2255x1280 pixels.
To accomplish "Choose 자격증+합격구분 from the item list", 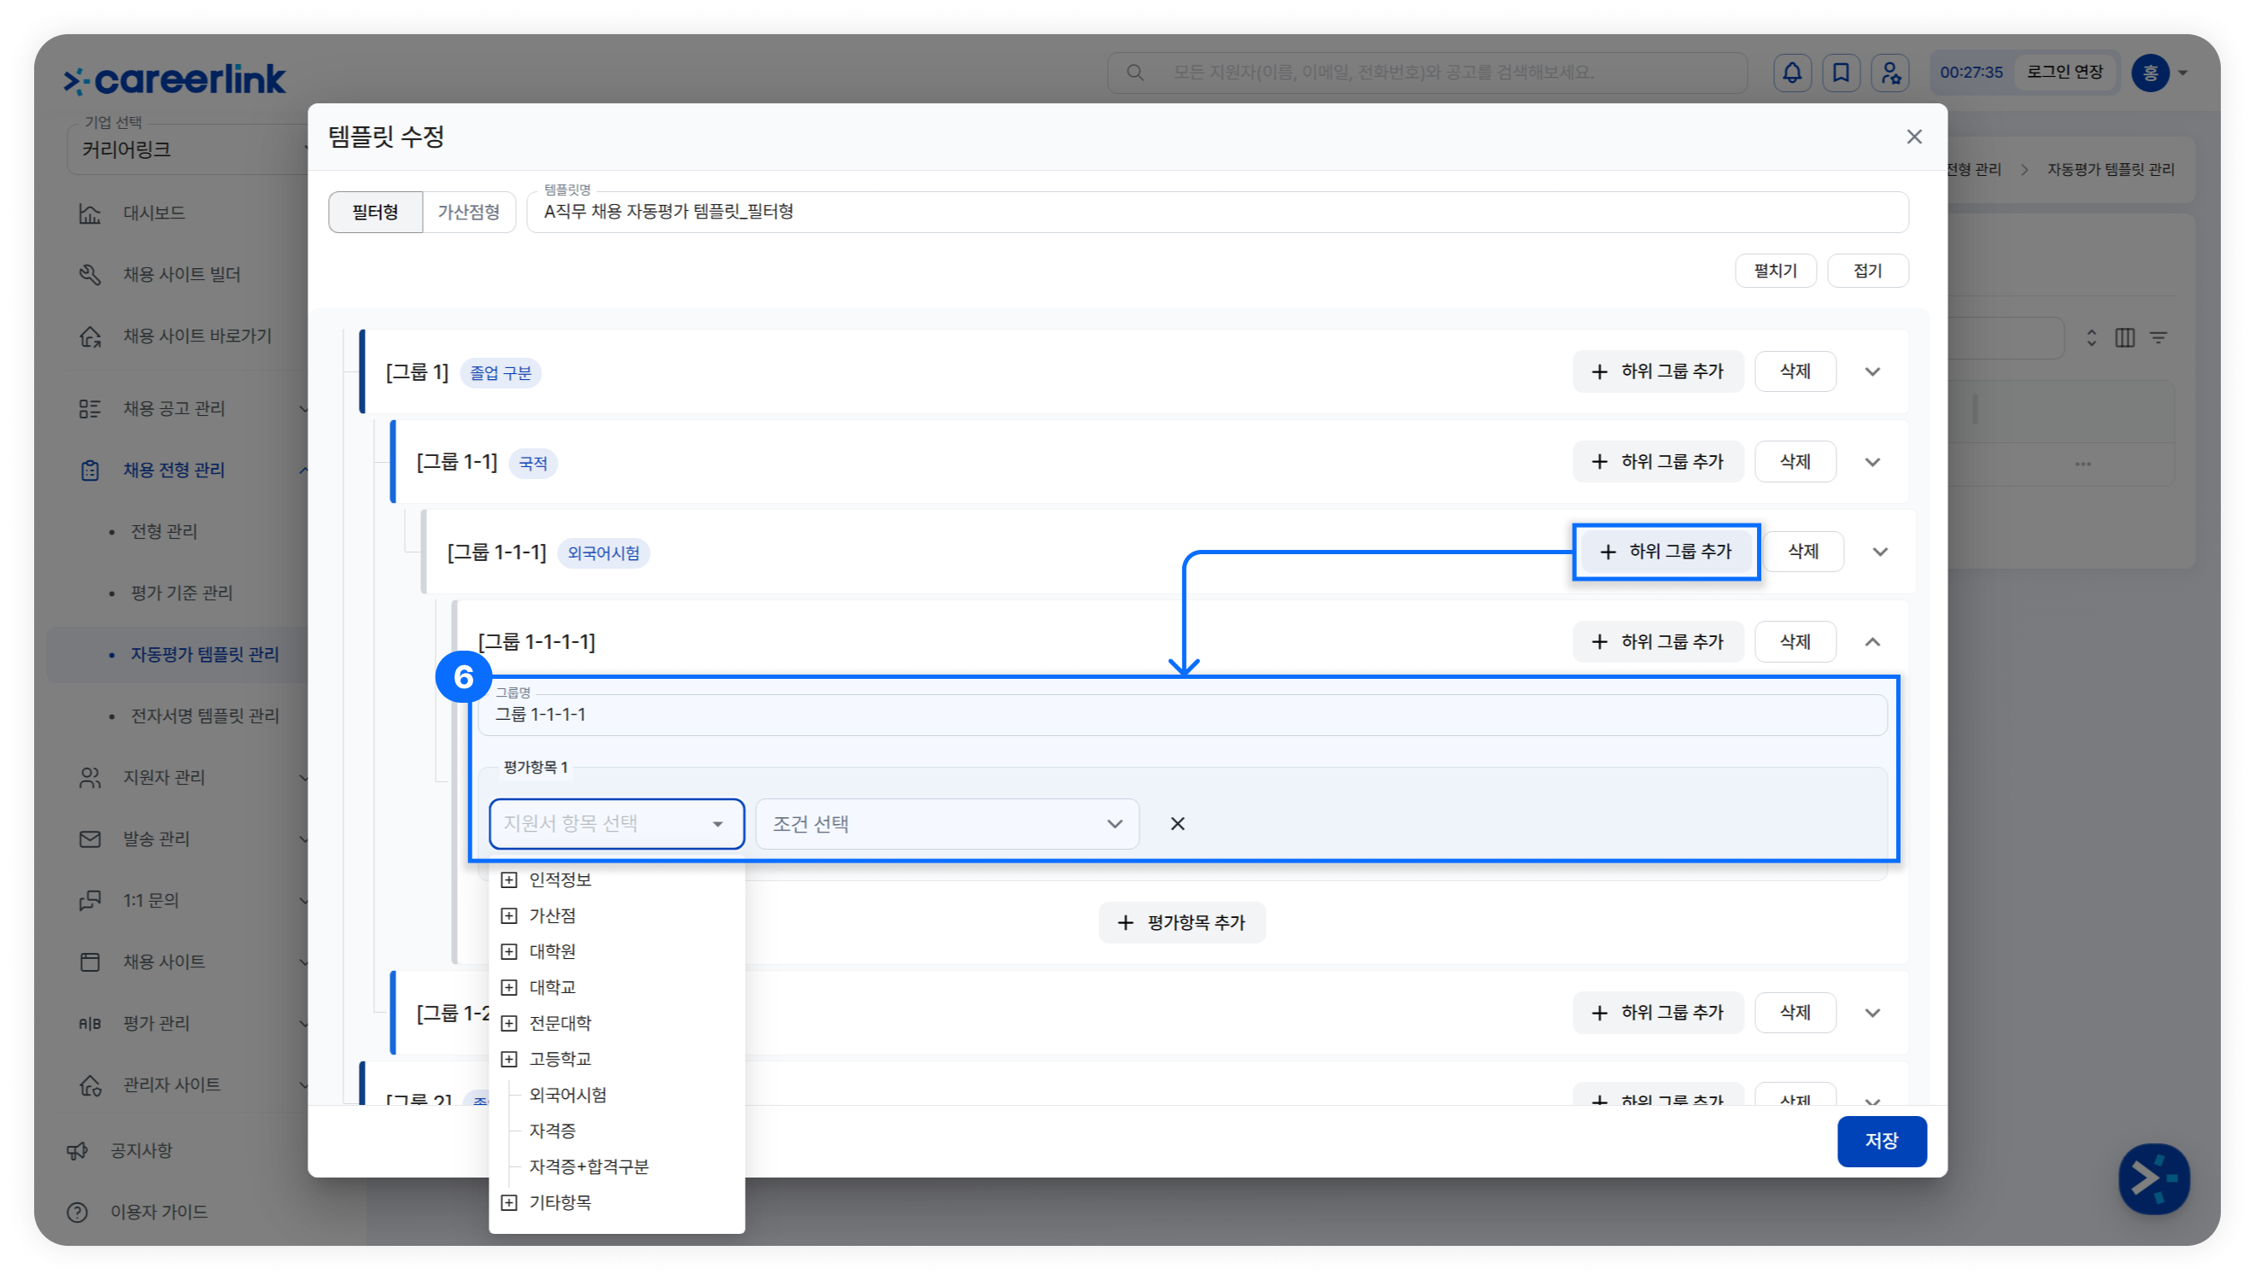I will (589, 1166).
